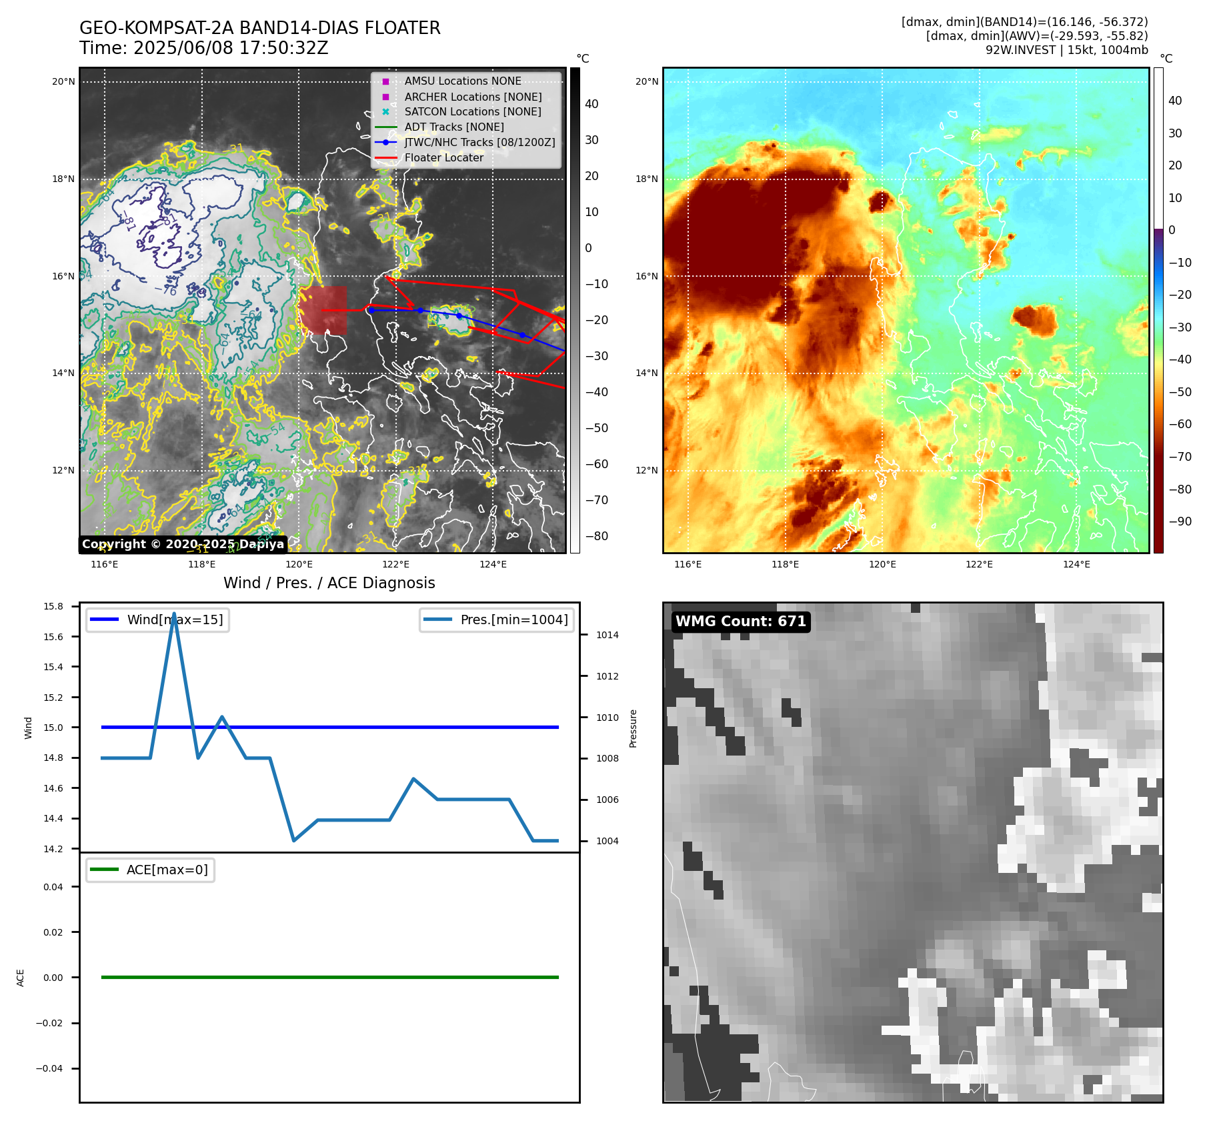Click the grayscale temperature colorbar
This screenshot has width=1209, height=1127.
click(575, 311)
